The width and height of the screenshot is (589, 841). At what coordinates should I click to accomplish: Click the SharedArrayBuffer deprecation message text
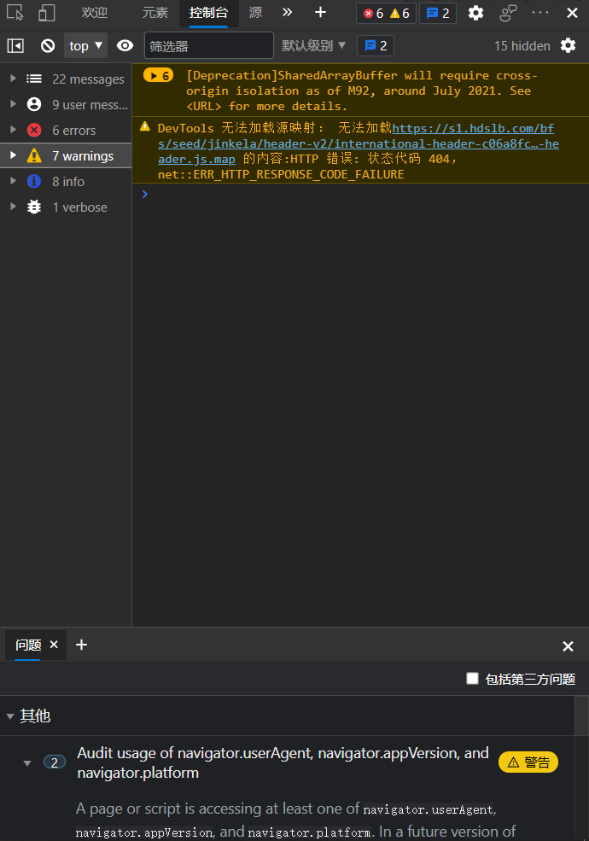tap(362, 91)
